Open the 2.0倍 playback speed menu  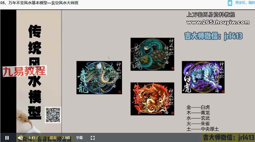tap(66, 138)
